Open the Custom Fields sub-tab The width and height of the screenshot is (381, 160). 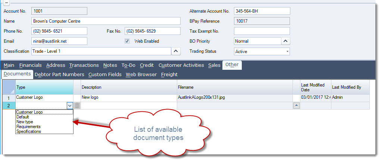[105, 75]
